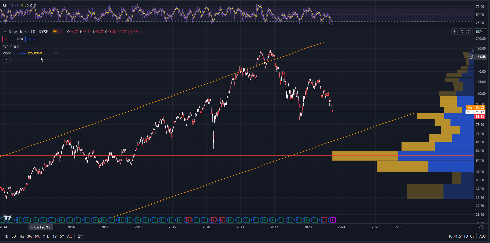Switch to the All time range
Viewport: 490px width, 243px height.
(x=69, y=236)
